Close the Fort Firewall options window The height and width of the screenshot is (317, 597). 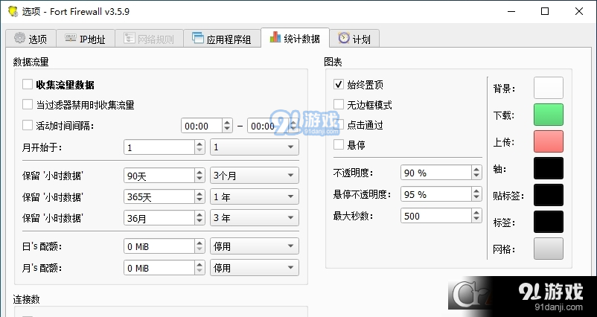click(579, 11)
